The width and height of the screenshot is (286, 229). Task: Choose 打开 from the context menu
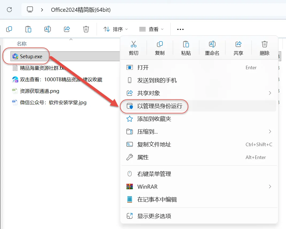click(x=199, y=67)
